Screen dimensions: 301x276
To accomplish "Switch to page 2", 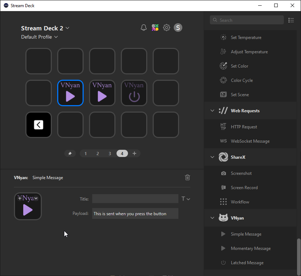I will [x=98, y=153].
